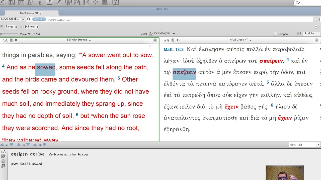
Task: Click the magnifier in the top-right search box
Action: point(297,2)
